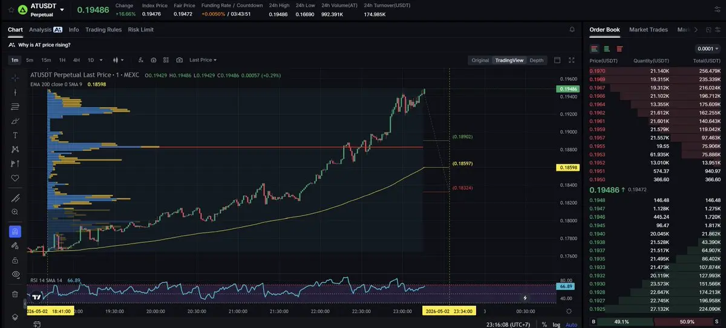Show asks-only order book view
This screenshot has width=726, height=328.
620,49
